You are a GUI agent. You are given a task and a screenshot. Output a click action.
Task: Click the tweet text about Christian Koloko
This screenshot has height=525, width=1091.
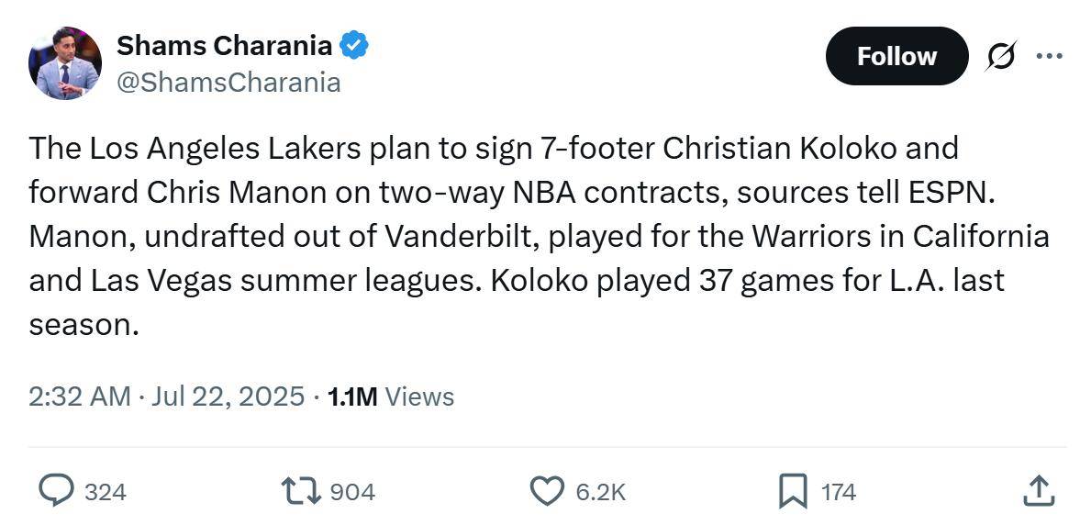(x=539, y=236)
